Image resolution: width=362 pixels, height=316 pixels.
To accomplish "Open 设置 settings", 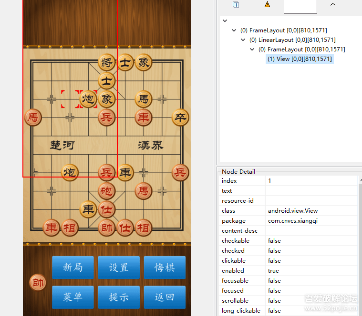I will pos(119,267).
